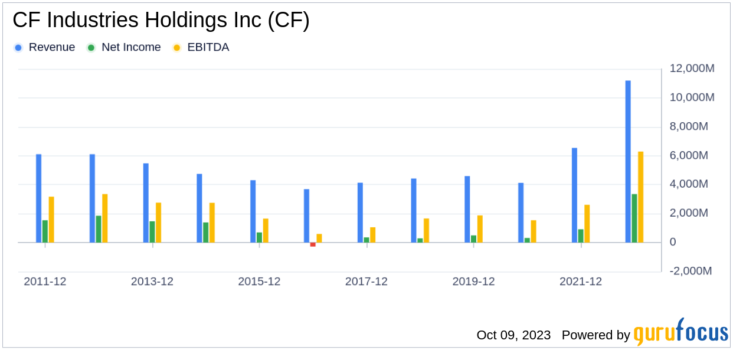733x350 pixels.
Task: Toggle the Revenue legend series
Action: point(45,47)
